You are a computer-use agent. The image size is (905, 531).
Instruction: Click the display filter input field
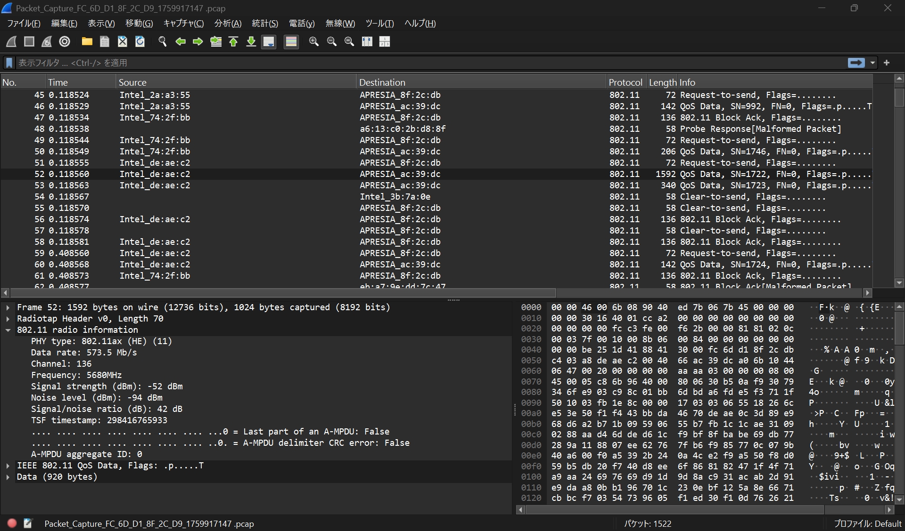point(424,63)
